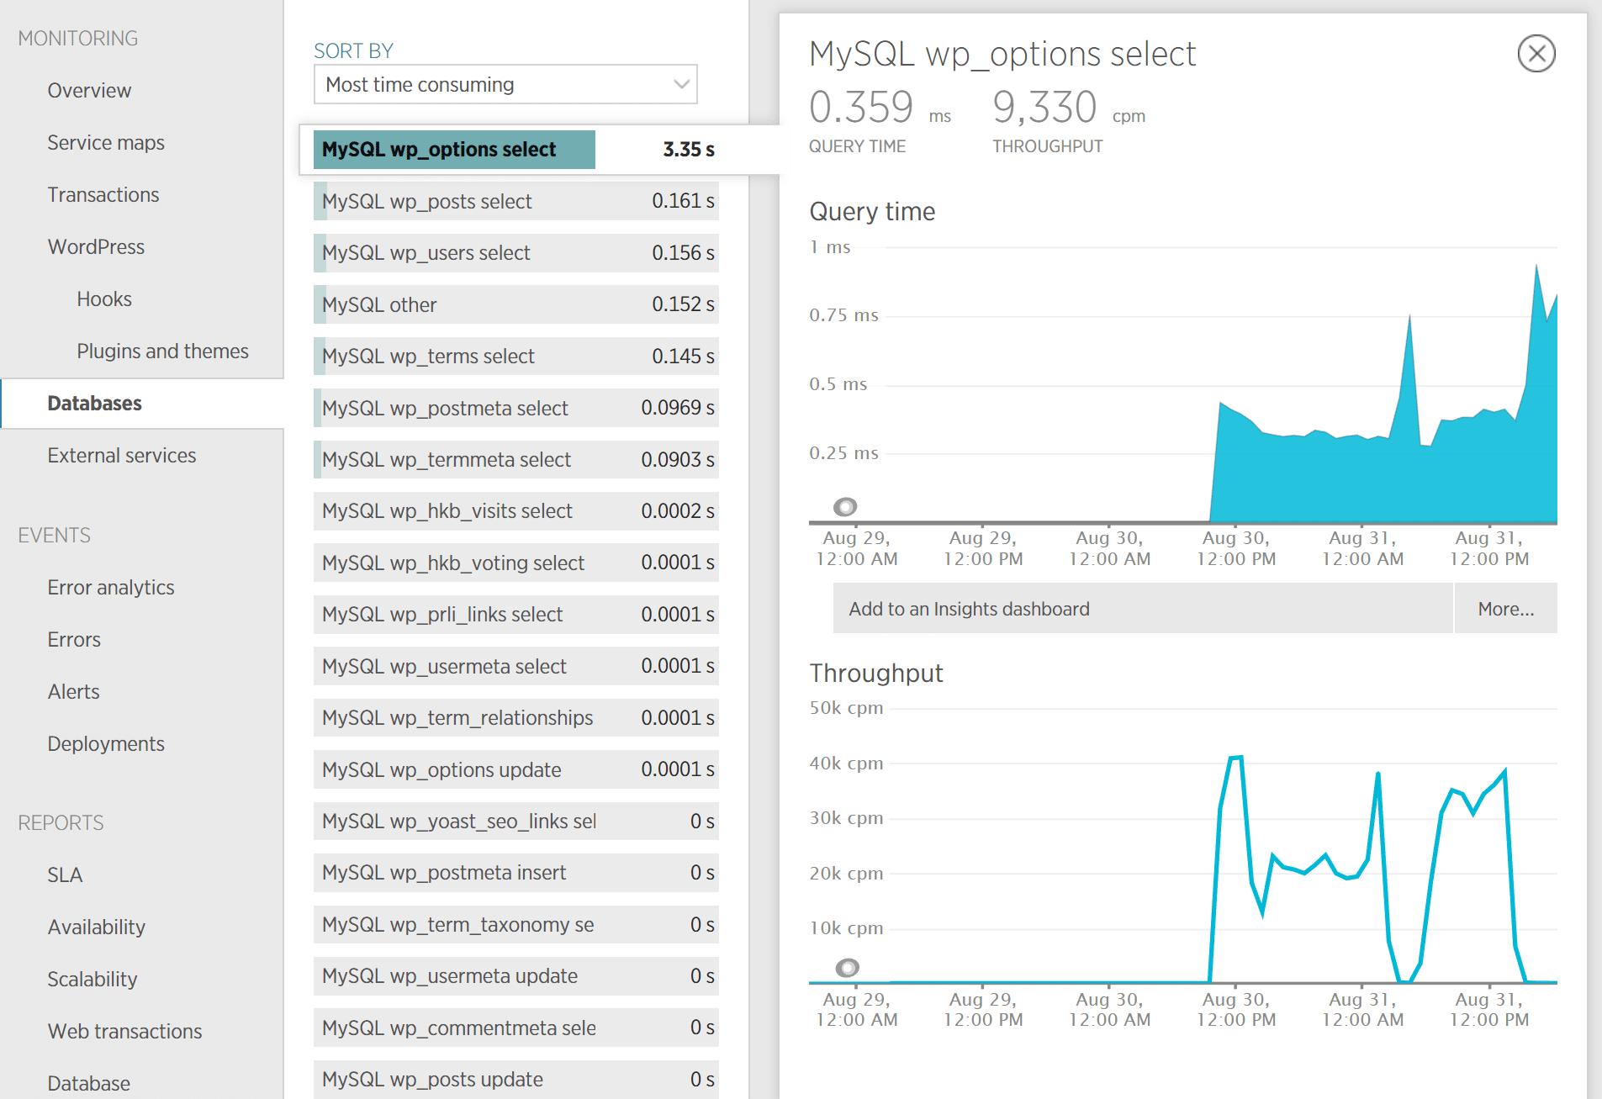Screen dimensions: 1602x1099
Task: Open the Service maps section
Action: tap(106, 142)
